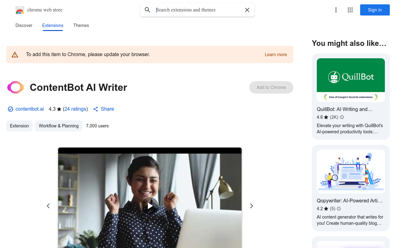Screen dimensions: 396x248
Task: Click the You might also like… heading
Action: (349, 43)
